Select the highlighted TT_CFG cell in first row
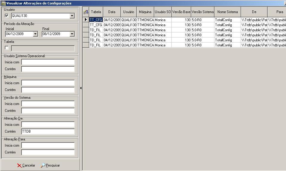The image size is (286, 171). (x=96, y=20)
